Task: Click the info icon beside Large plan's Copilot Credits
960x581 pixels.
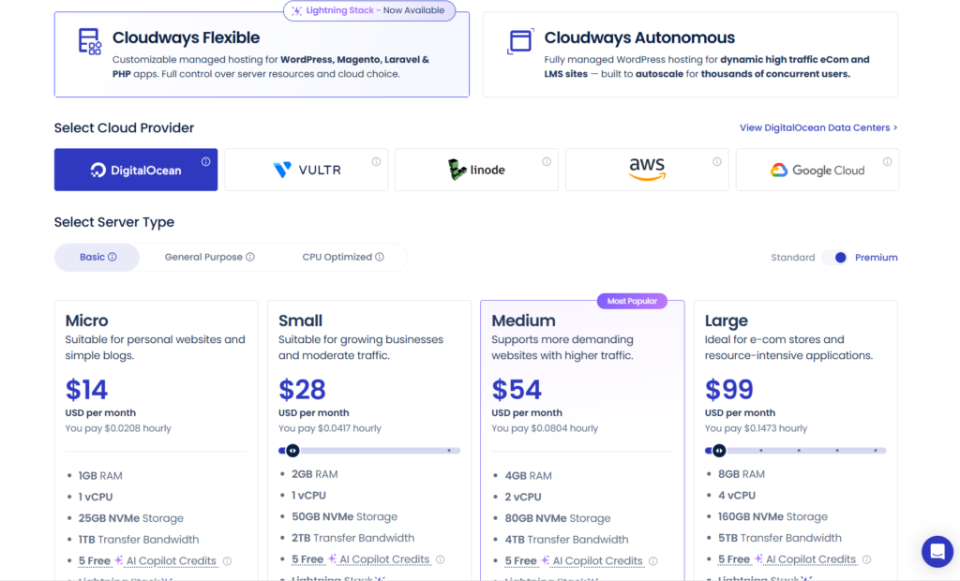Action: [864, 559]
